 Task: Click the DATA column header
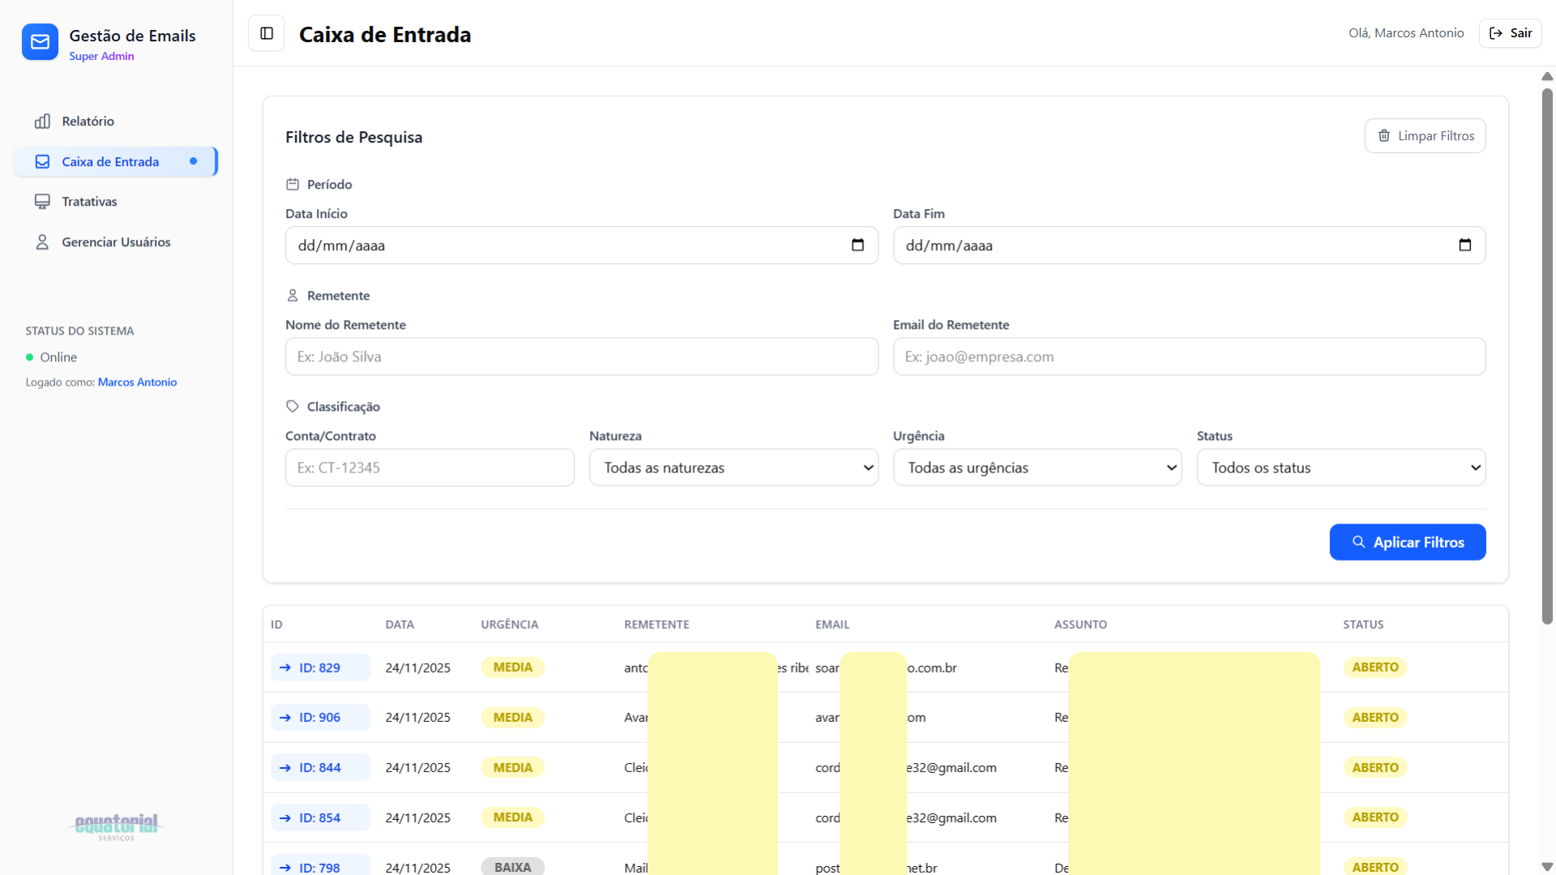(400, 625)
